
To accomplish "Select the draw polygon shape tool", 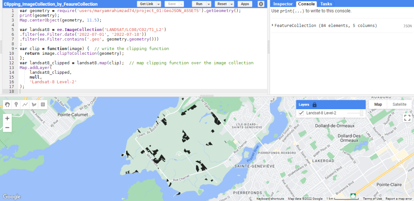I will pyautogui.click(x=34, y=105).
